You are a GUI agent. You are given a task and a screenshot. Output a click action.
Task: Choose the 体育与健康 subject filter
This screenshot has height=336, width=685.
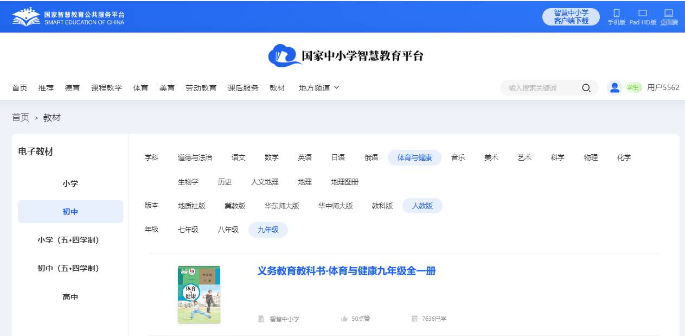point(415,157)
